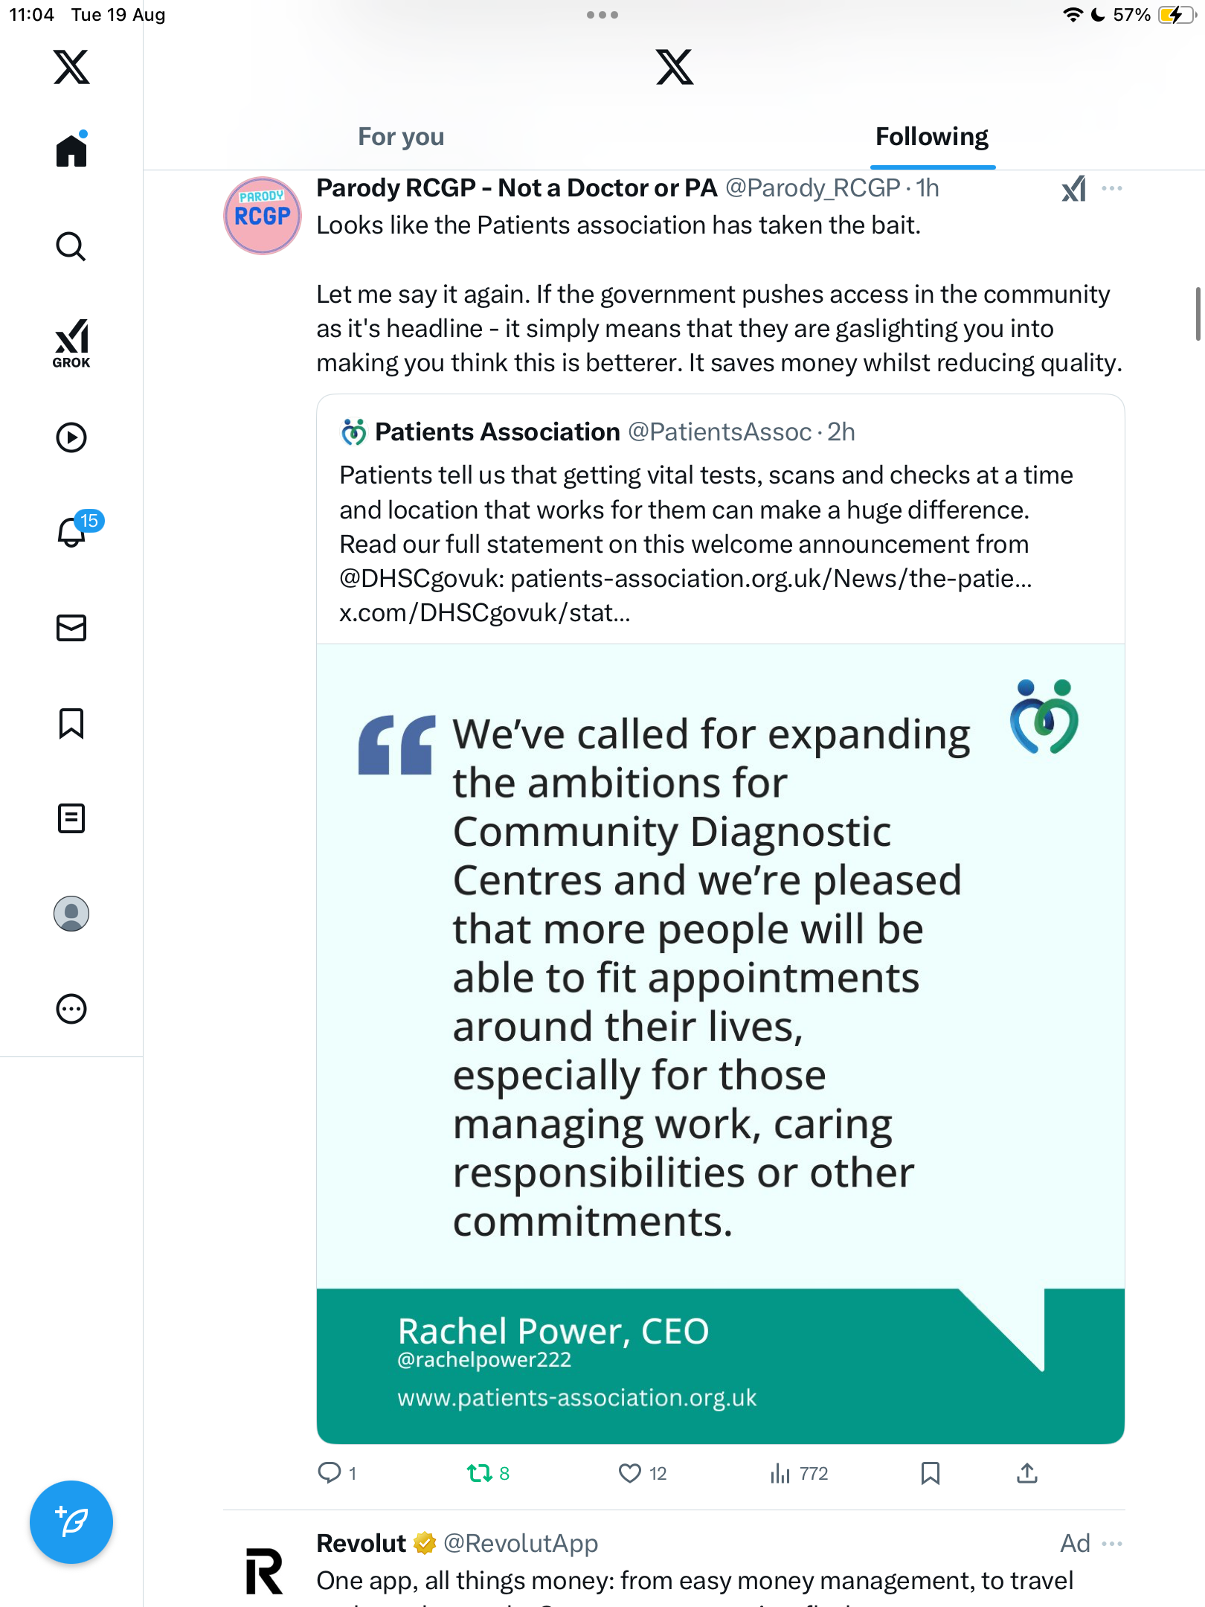Open the Search magnifier in sidebar
This screenshot has height=1607, width=1205.
[x=71, y=246]
